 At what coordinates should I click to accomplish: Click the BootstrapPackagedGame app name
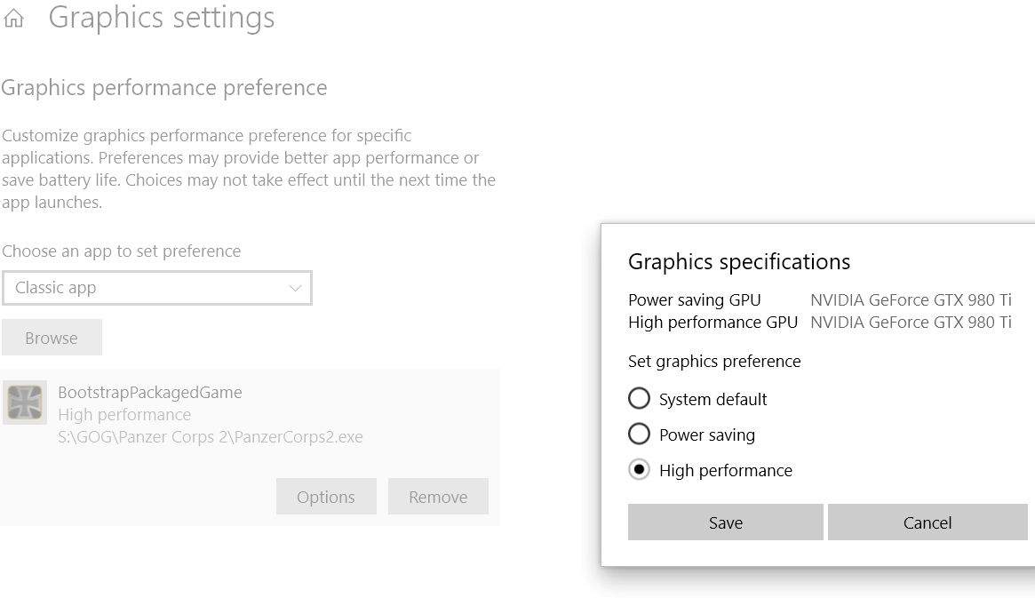[150, 392]
